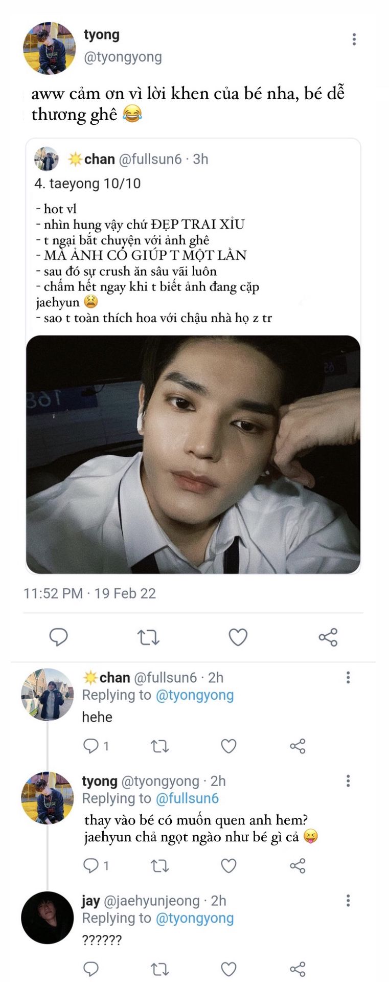This screenshot has width=389, height=982.
Task: Retweet tyong's main tweet
Action: (148, 637)
